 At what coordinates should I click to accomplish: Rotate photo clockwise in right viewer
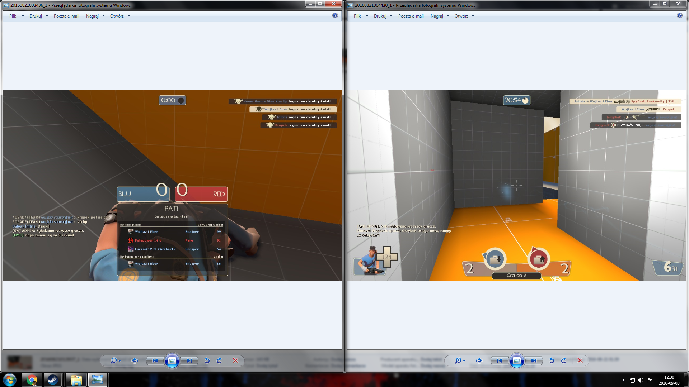tap(564, 360)
